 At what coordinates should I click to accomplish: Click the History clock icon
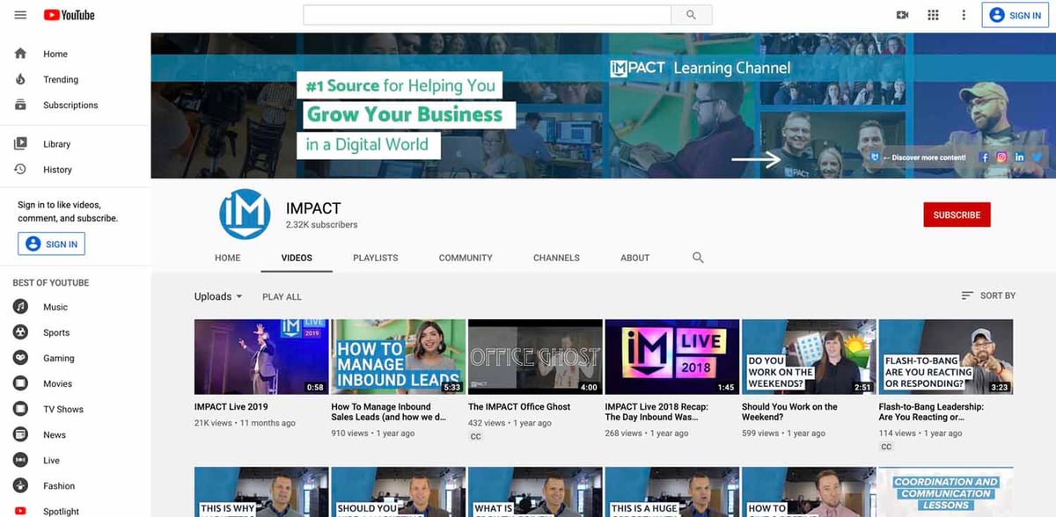click(20, 169)
